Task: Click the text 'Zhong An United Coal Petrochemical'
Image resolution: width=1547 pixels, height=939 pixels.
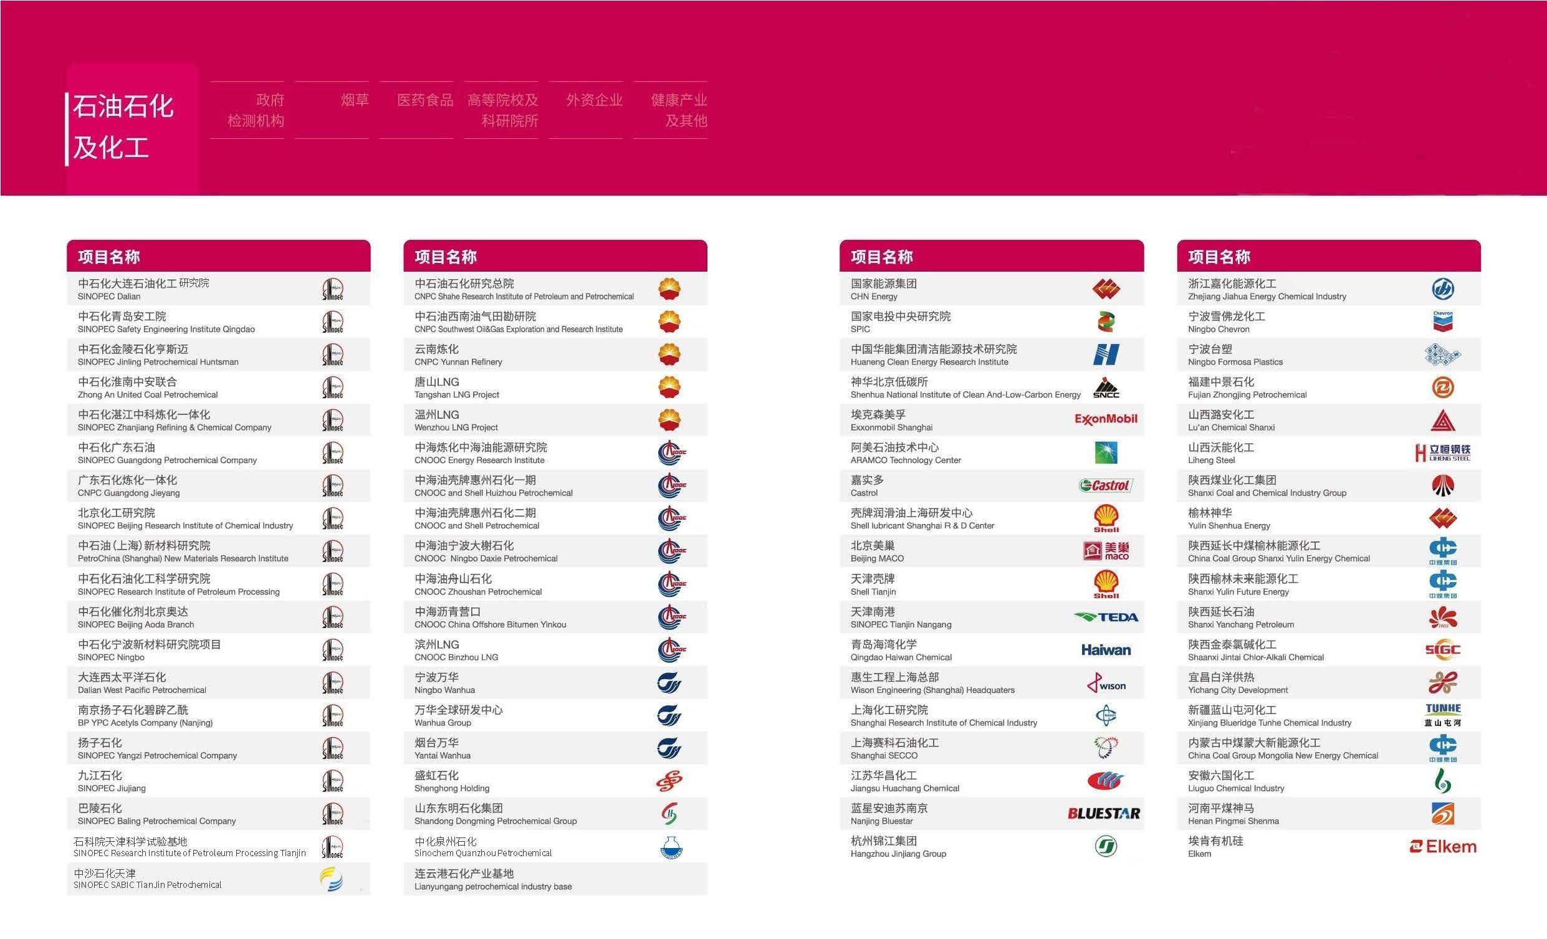Action: [x=148, y=395]
